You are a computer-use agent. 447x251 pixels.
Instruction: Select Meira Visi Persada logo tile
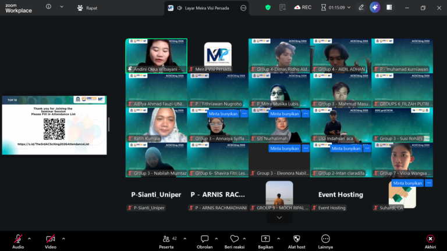[218, 56]
